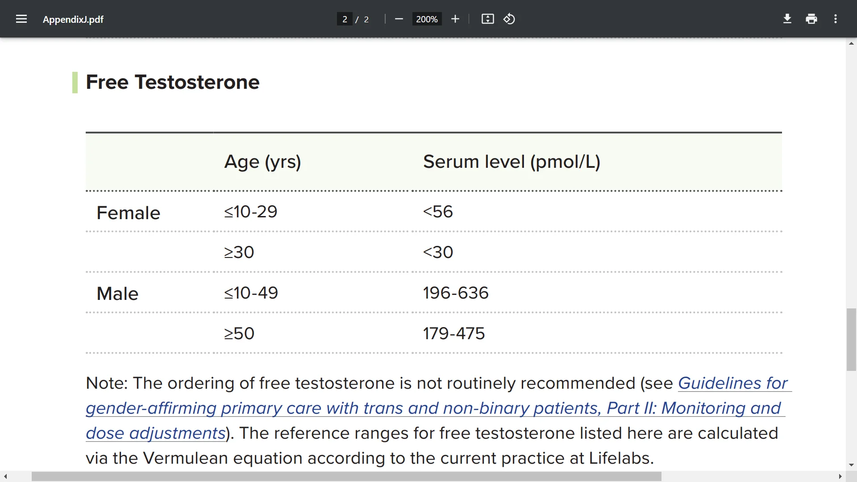Click the Free Testosterone heading
This screenshot has width=857, height=482.
coord(173,82)
